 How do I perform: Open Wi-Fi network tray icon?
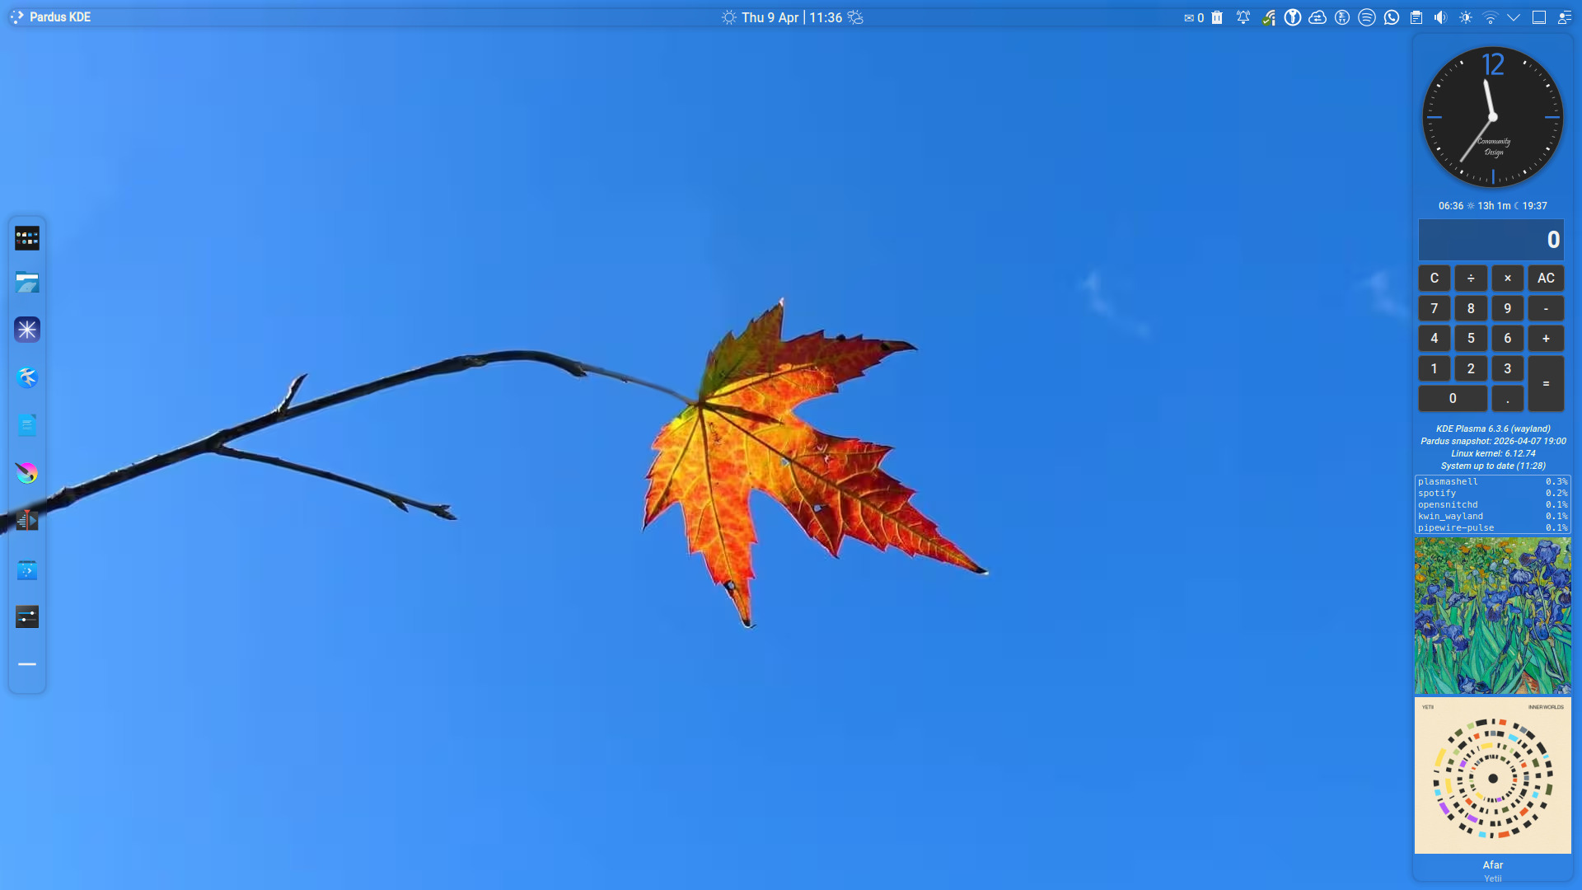[x=1490, y=17]
